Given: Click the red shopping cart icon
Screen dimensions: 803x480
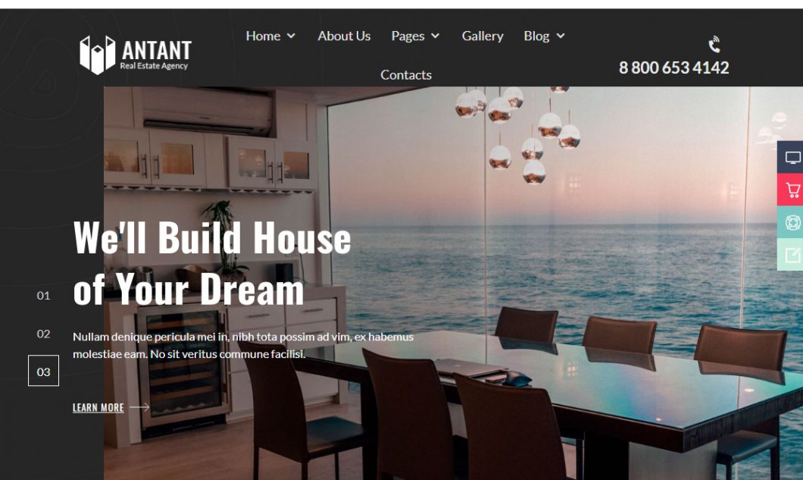Looking at the screenshot, I should coord(792,190).
